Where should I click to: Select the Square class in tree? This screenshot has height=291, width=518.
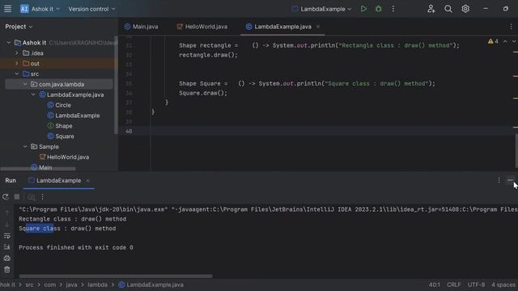coord(61,137)
